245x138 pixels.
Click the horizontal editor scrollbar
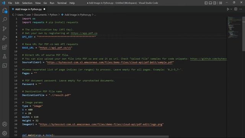[x=95, y=137]
